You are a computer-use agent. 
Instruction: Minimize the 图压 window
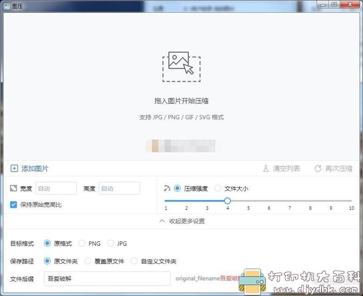(x=323, y=5)
